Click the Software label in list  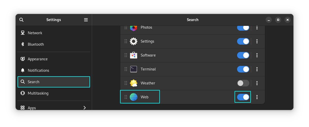[148, 55]
